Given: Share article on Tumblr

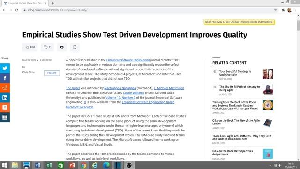Looking at the screenshot, I should click(5, 117).
